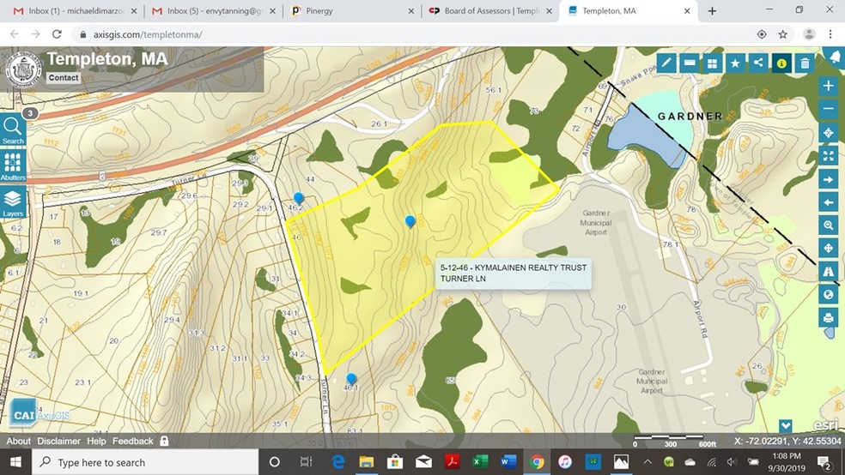Click the share map icon

758,63
